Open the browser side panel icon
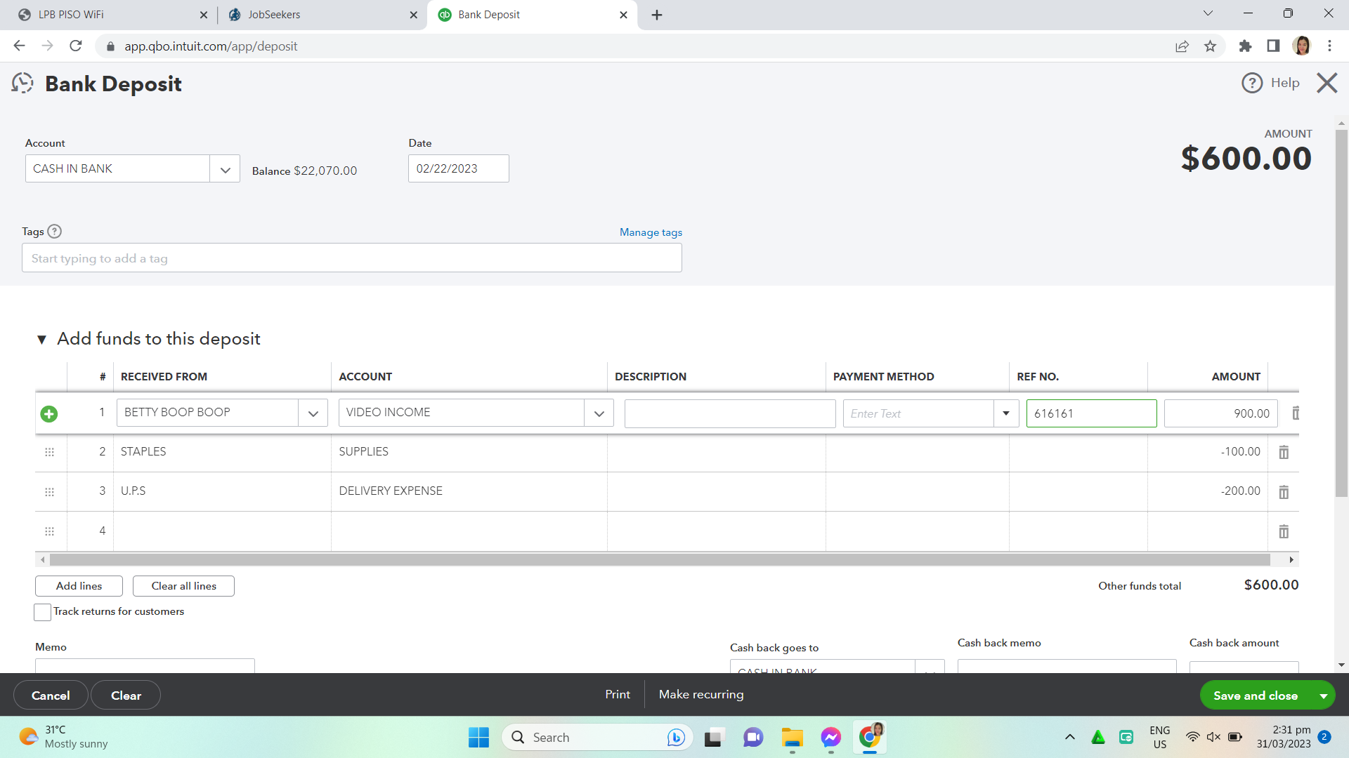 [x=1273, y=46]
